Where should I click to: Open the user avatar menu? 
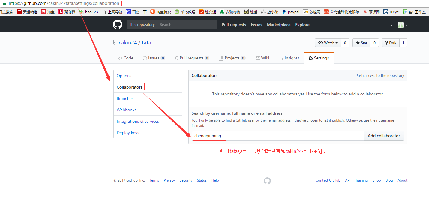402,25
